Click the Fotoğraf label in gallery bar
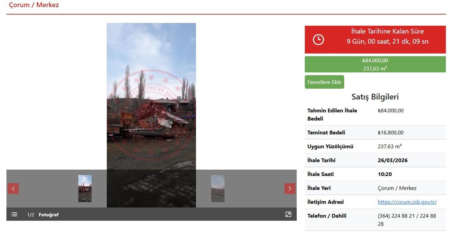Screen dimensions: 453x239 [x=49, y=215]
